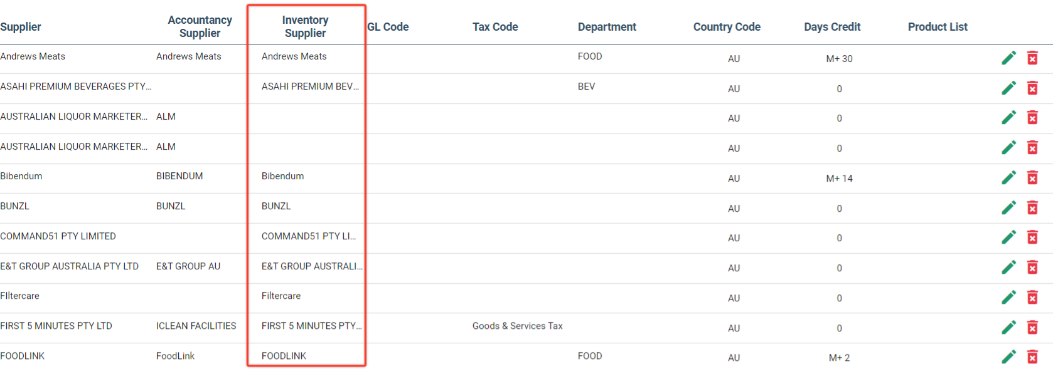The width and height of the screenshot is (1053, 369).
Task: Select FOOD department in FOODLINK row
Action: [590, 356]
